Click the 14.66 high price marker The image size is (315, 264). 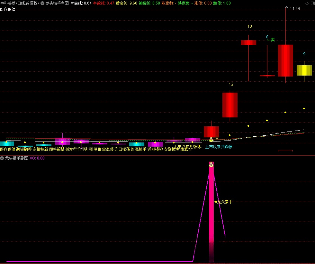(x=294, y=9)
